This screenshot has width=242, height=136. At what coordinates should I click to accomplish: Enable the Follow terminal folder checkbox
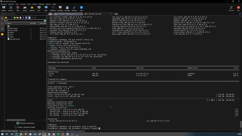pyautogui.click(x=16, y=127)
